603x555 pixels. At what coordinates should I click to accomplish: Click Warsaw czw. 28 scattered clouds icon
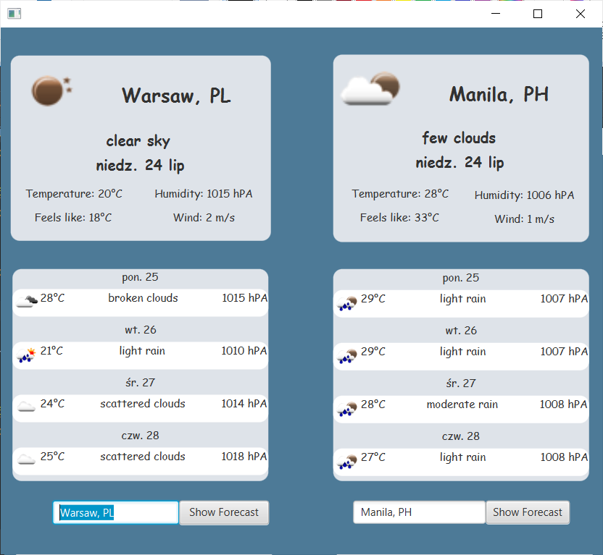click(x=26, y=459)
